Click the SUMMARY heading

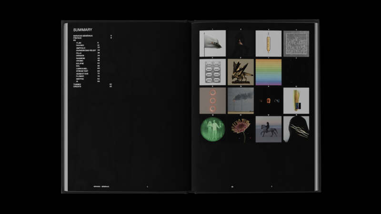(83, 29)
